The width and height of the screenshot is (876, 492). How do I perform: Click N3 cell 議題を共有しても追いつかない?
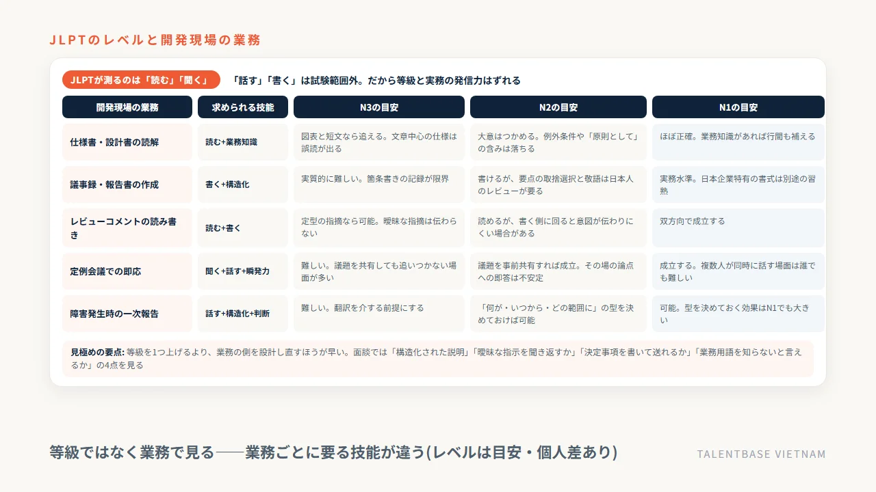379,271
